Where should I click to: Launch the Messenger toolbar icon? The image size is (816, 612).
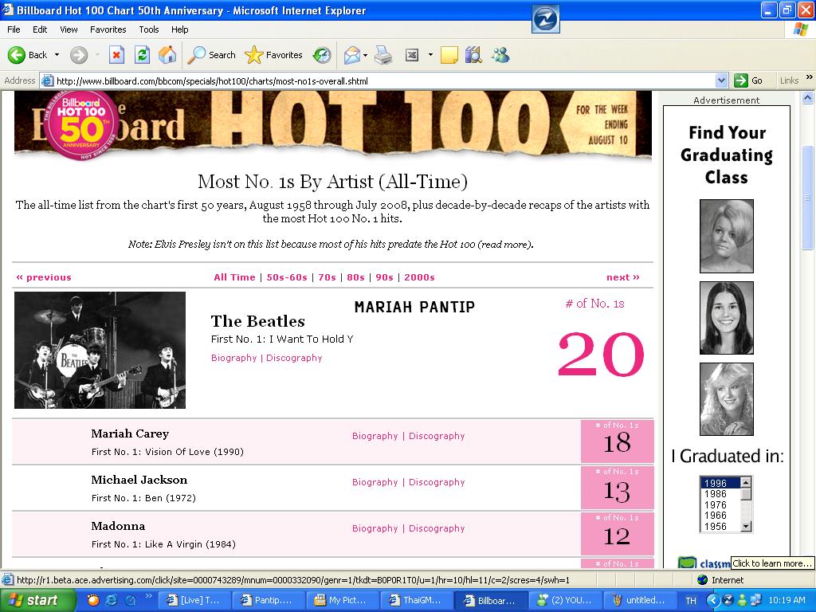tap(500, 55)
